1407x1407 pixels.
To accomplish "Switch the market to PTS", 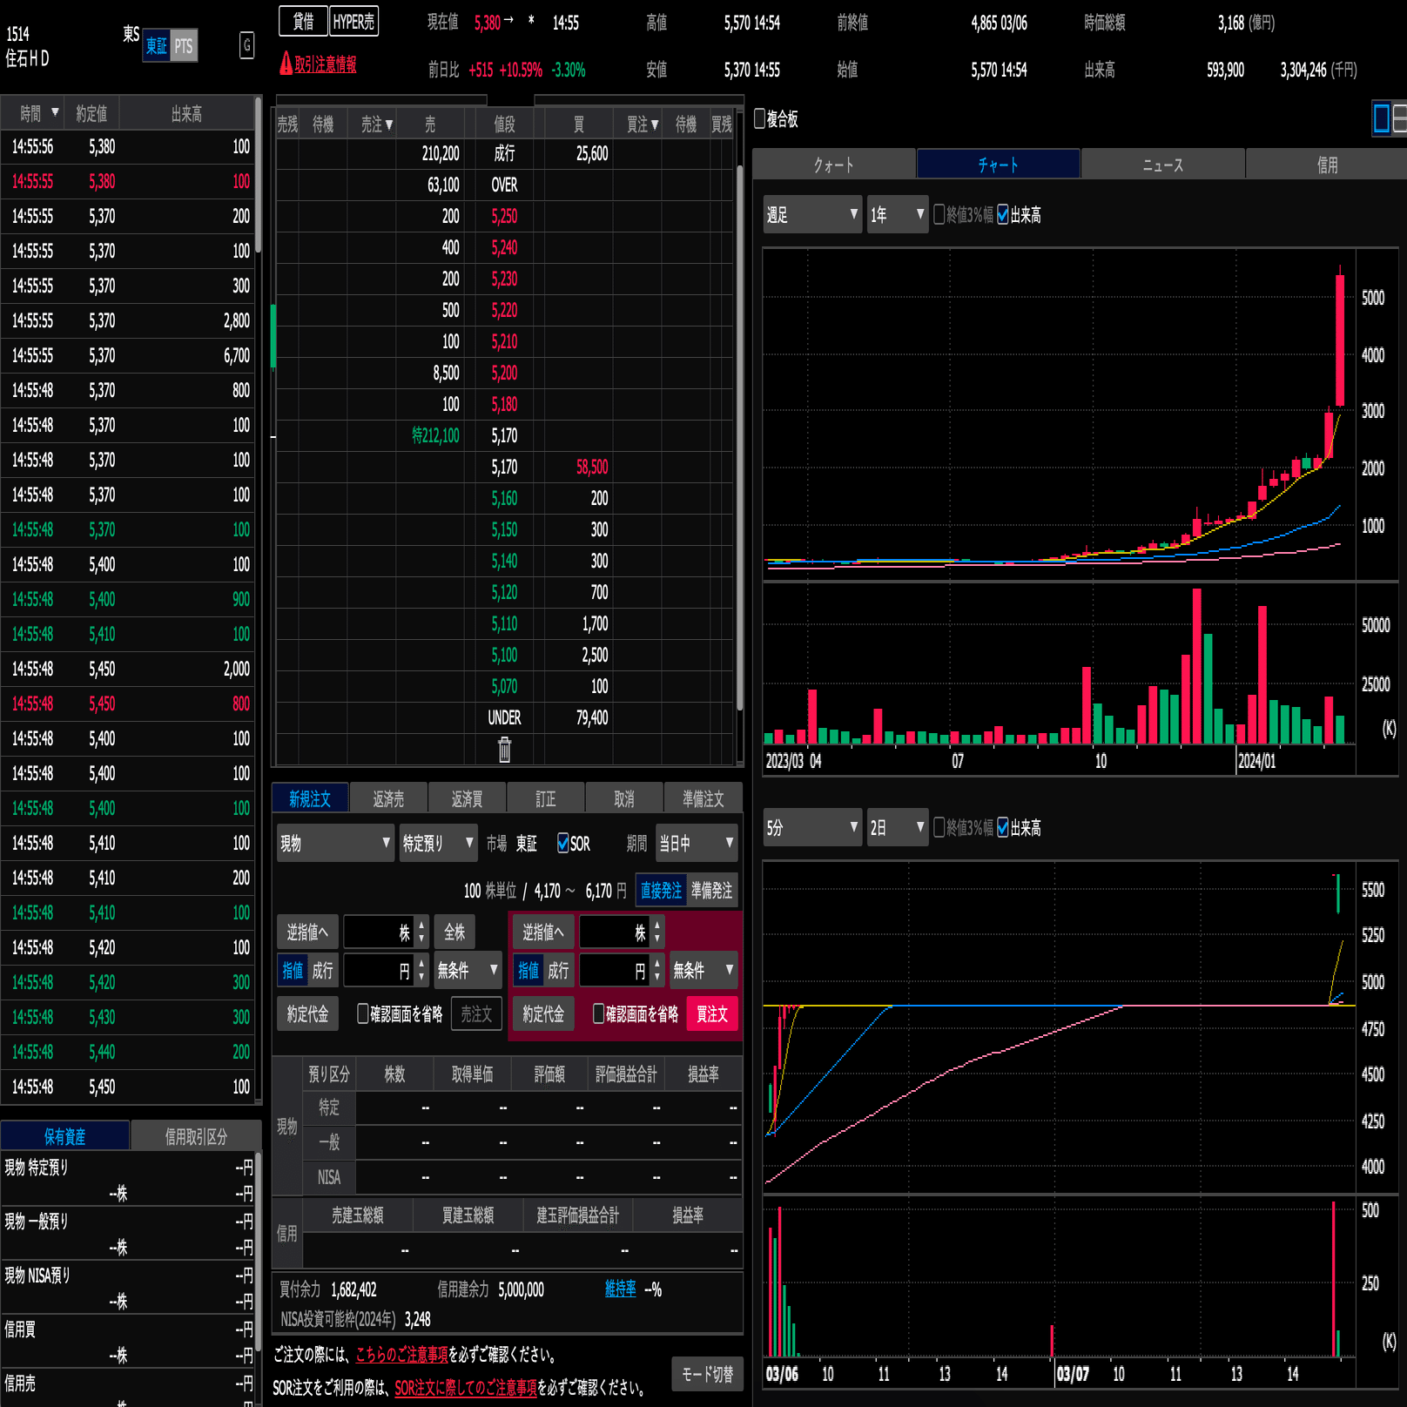I will pos(184,46).
